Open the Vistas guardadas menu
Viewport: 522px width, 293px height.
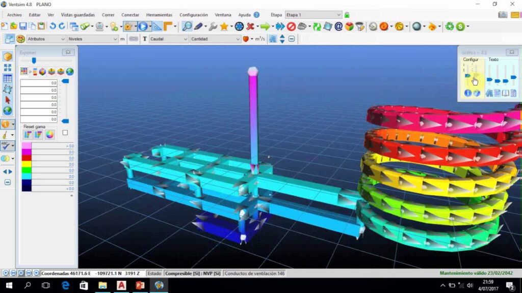pos(78,15)
